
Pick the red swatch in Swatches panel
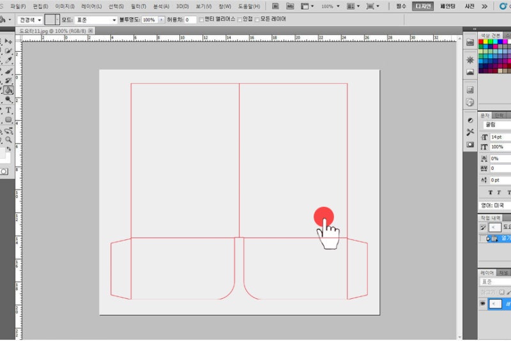481,42
